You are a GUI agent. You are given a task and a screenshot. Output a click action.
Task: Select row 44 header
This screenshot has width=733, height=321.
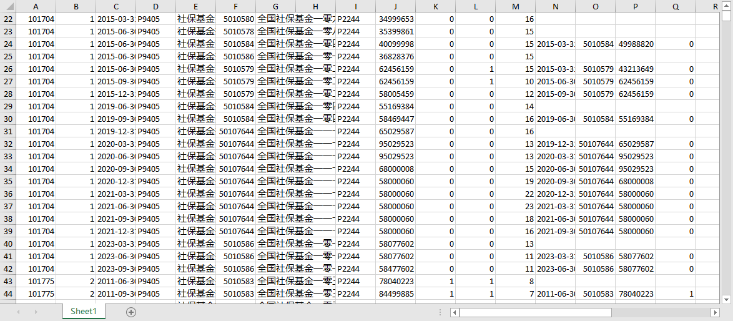pyautogui.click(x=8, y=294)
